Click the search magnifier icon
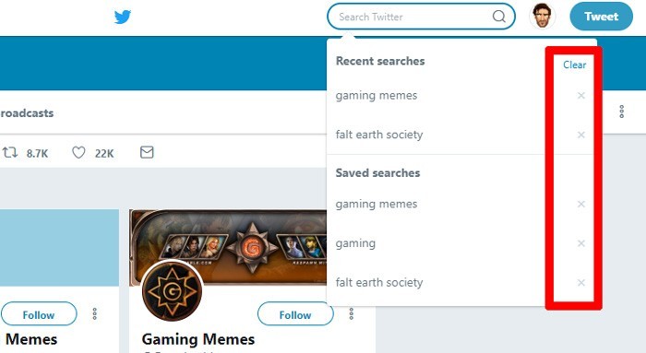This screenshot has width=646, height=353. pyautogui.click(x=499, y=17)
